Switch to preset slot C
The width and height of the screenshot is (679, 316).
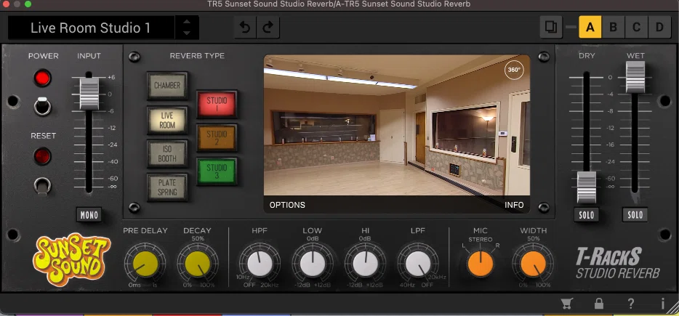(636, 28)
